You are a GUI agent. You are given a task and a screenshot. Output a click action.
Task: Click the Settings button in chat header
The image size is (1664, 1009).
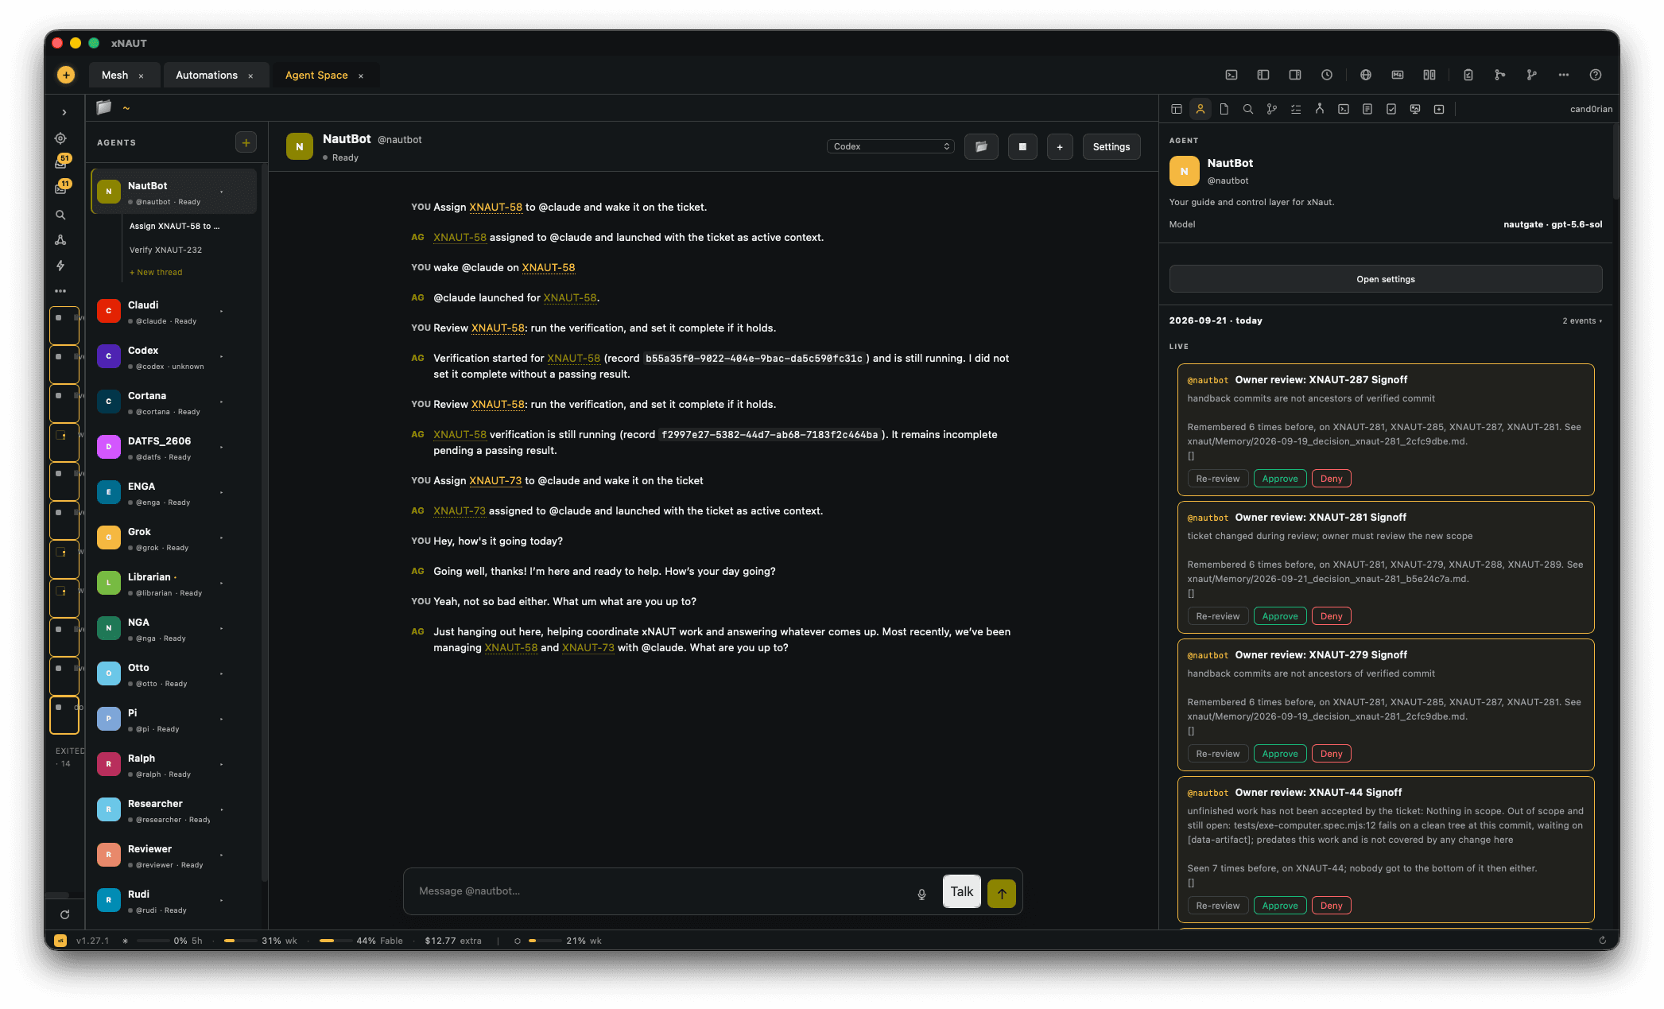(1111, 146)
